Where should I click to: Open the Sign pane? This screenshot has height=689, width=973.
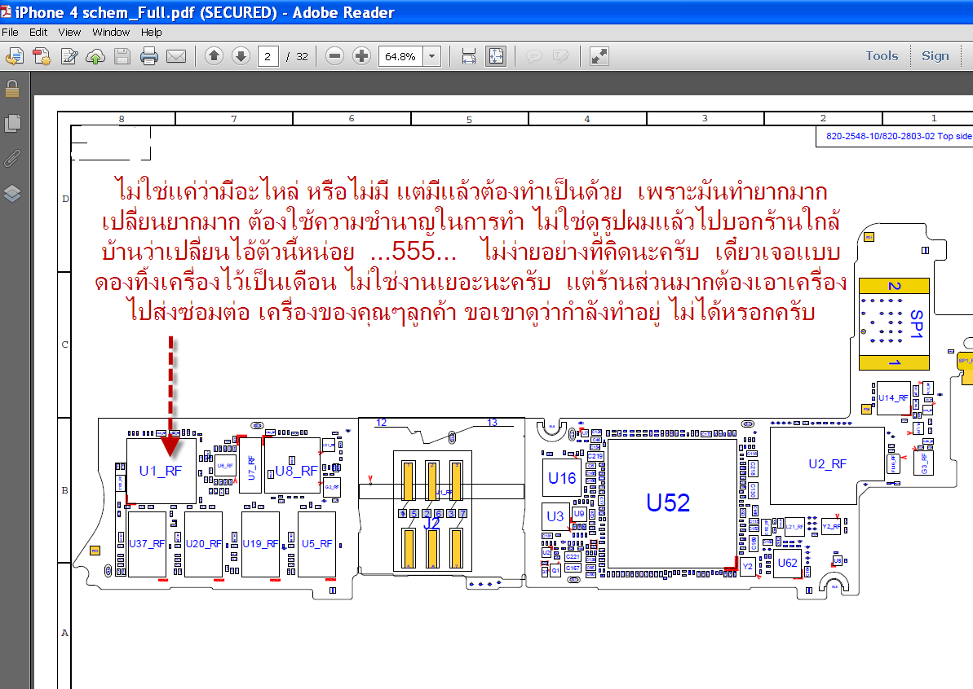pos(935,55)
